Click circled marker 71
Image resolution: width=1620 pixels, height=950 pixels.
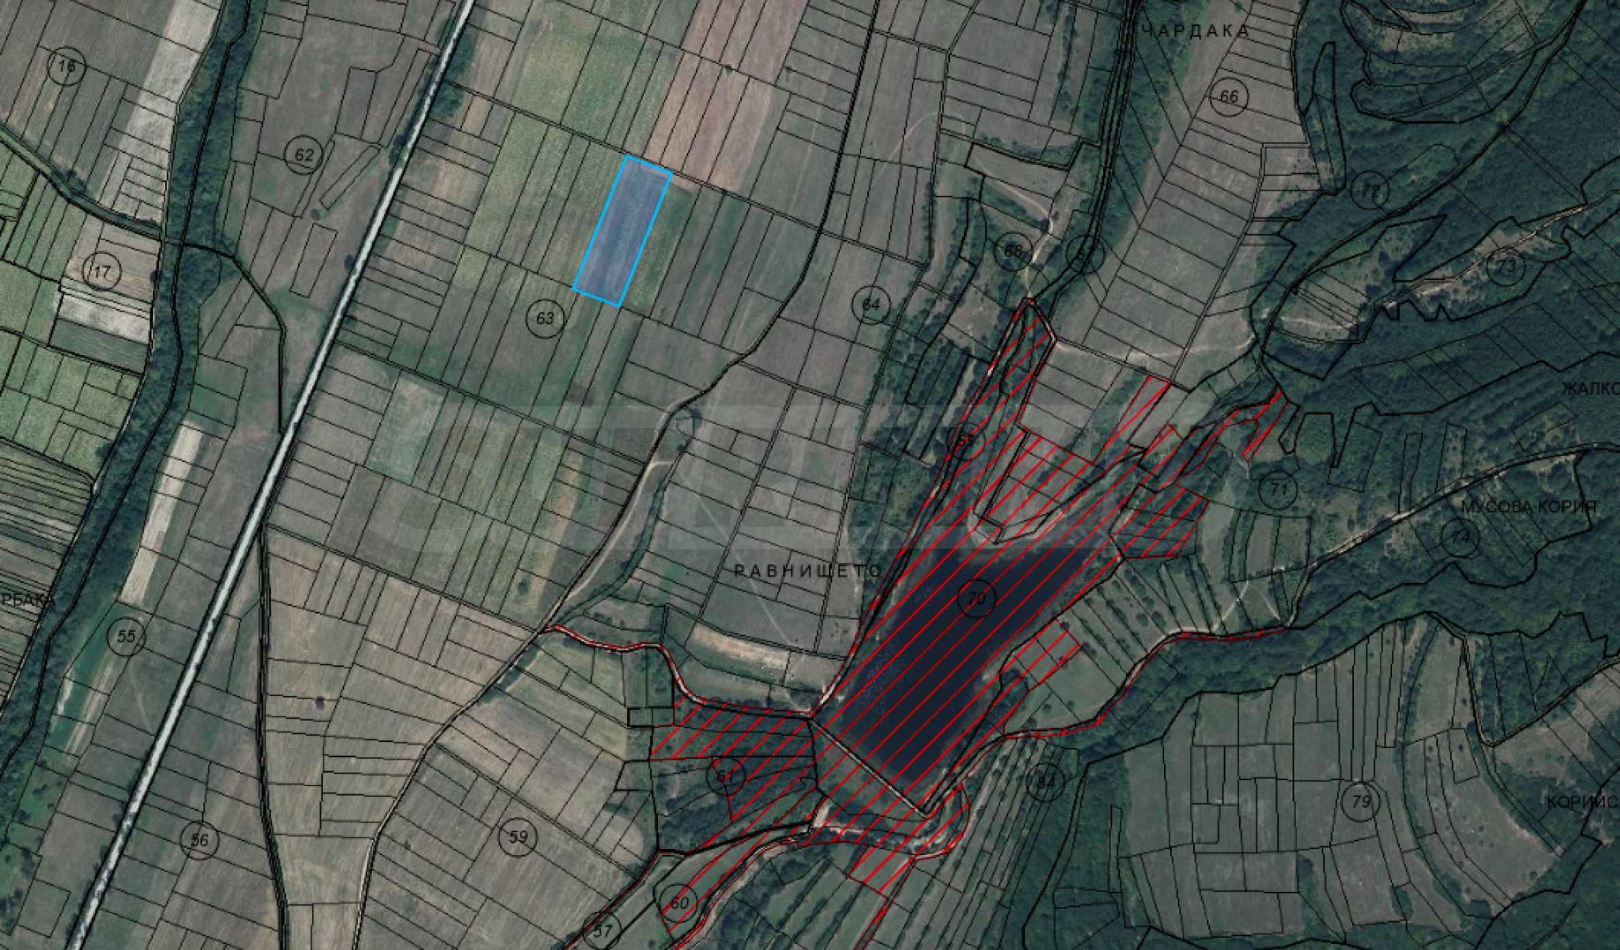(1278, 489)
